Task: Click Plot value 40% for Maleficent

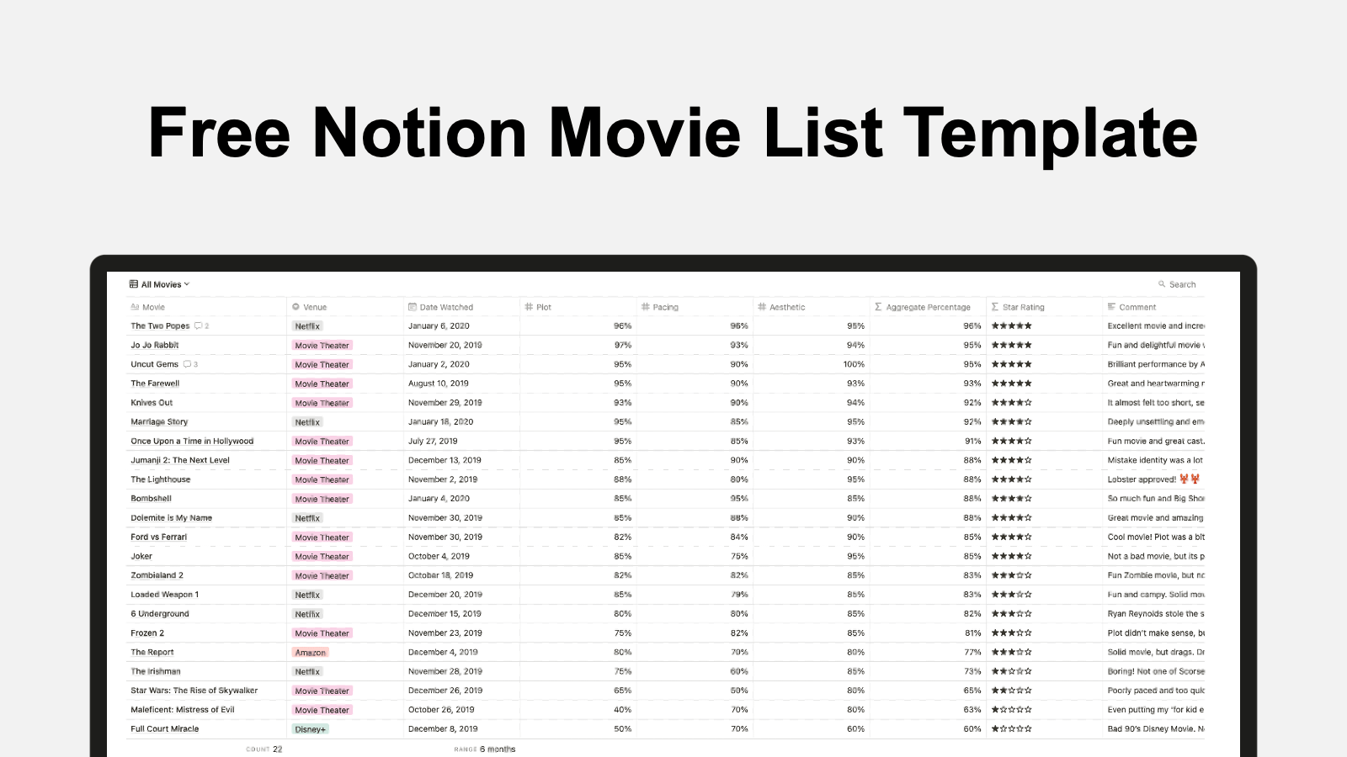Action: coord(622,710)
